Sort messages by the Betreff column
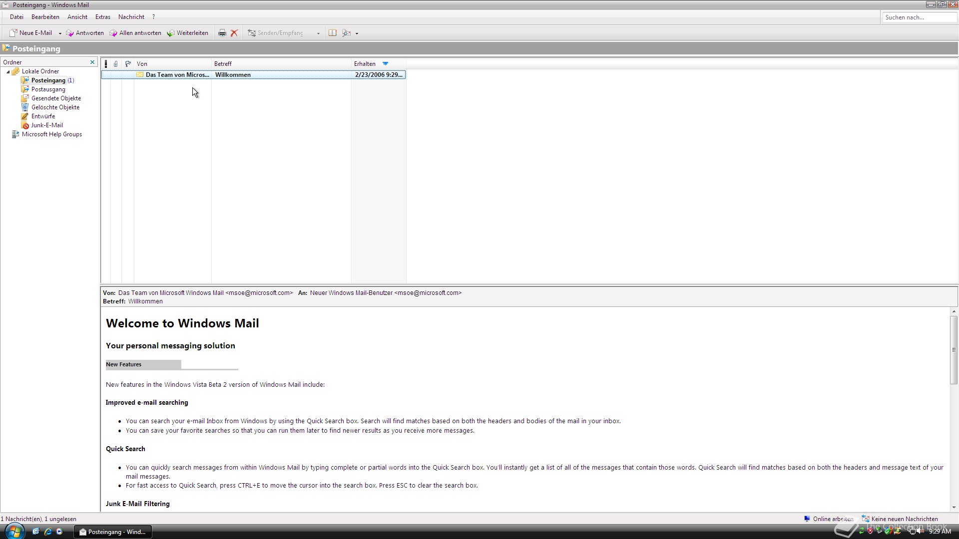This screenshot has width=959, height=539. coord(282,64)
